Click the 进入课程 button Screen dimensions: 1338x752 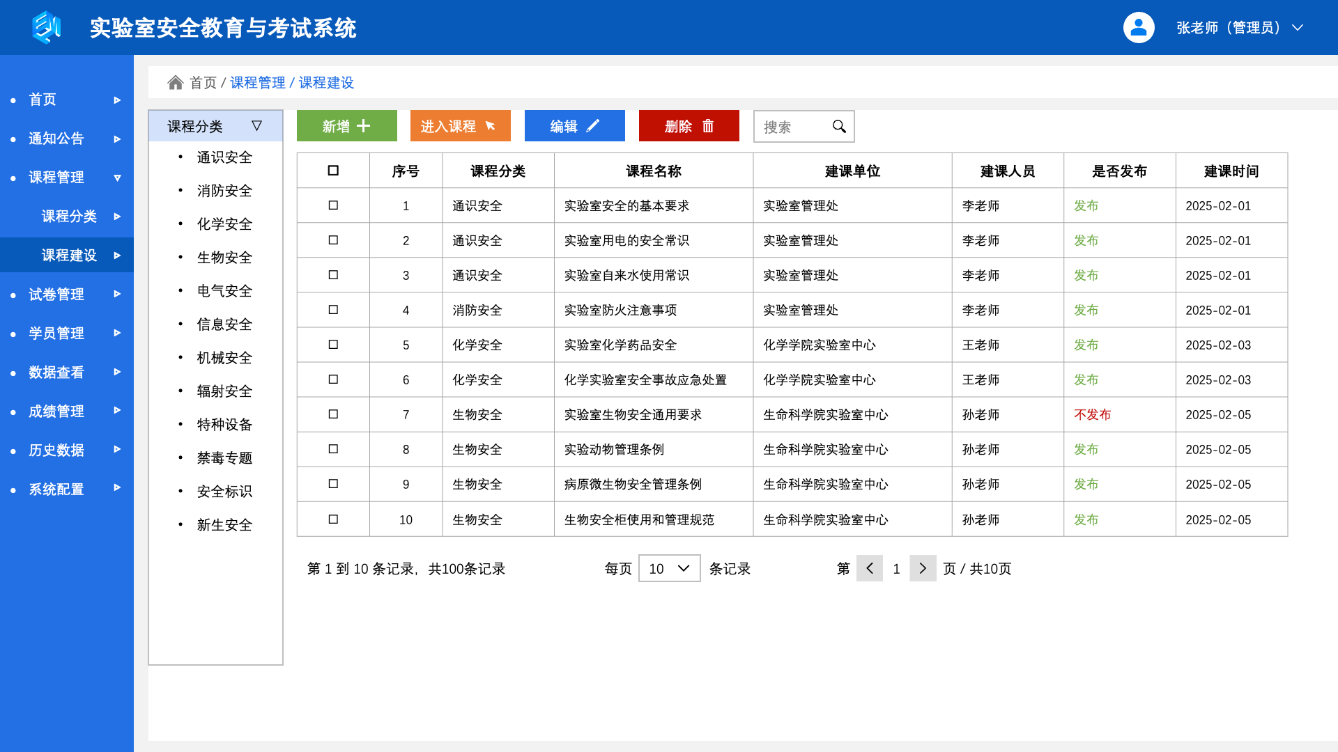pyautogui.click(x=460, y=126)
